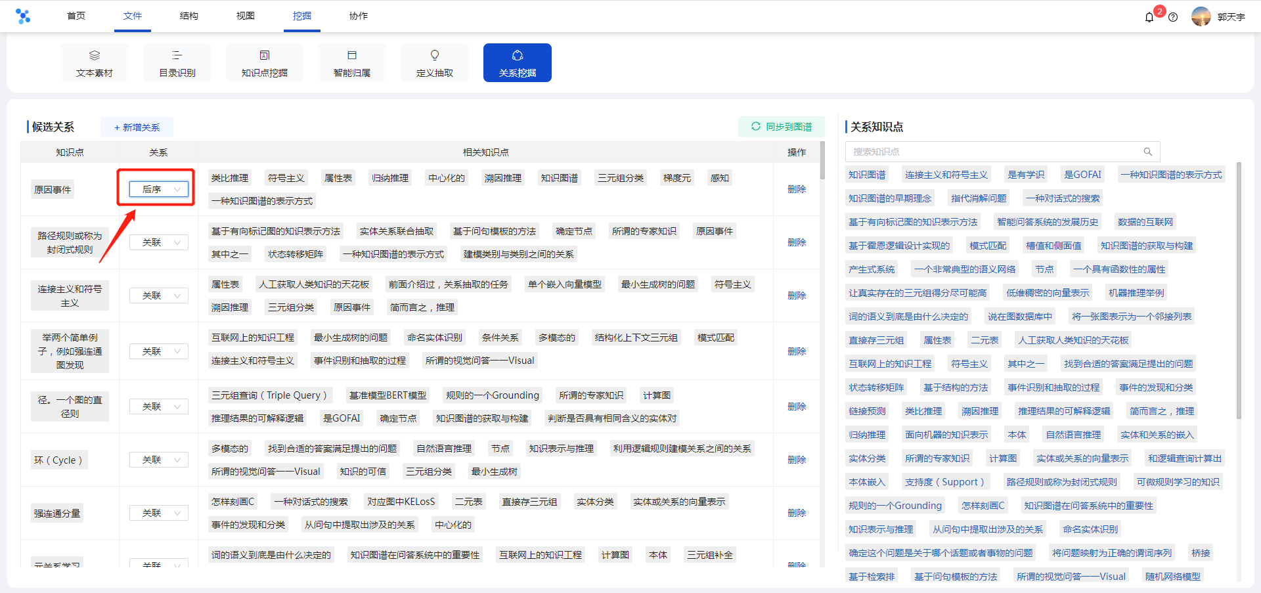Open the notification bell
Viewport: 1261px width, 593px height.
click(x=1149, y=17)
